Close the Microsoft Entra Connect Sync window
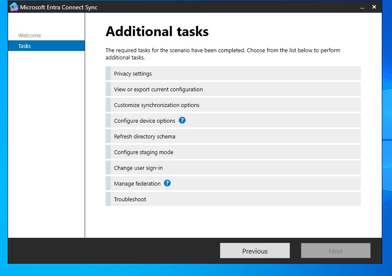Screen dimensions: 392x276 (374, 7)
